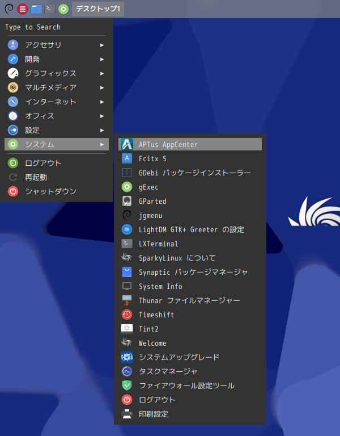
Task: Click the タスクマネージャ icon
Action: pos(127,371)
